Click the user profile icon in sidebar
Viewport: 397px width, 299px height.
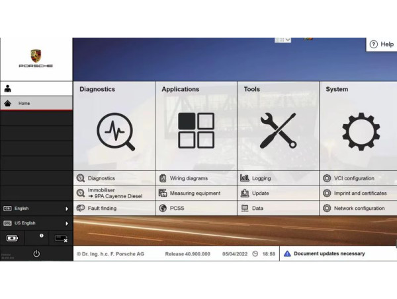pyautogui.click(x=8, y=88)
